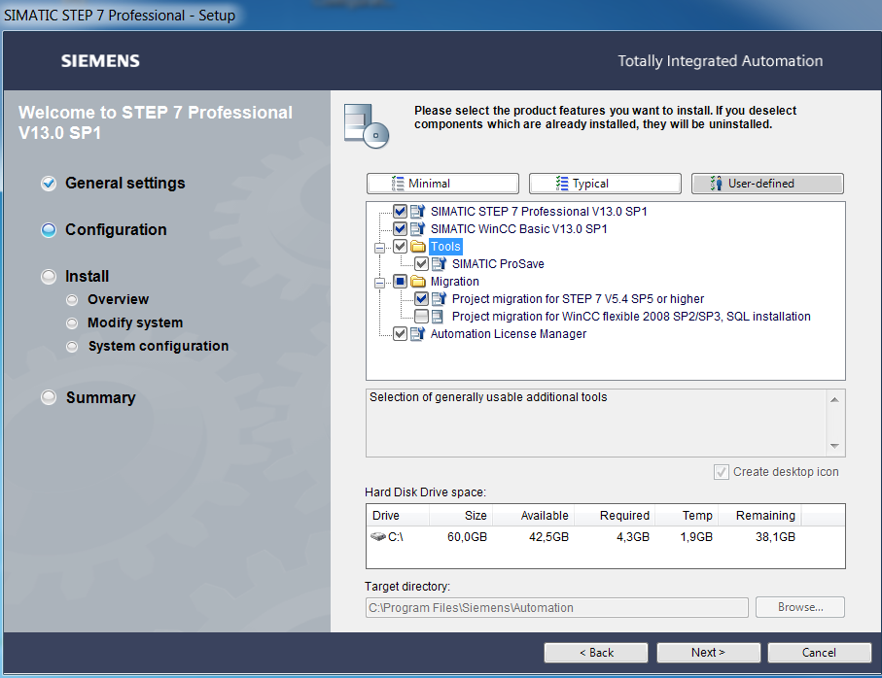Select the Summary step in sidebar

tap(88, 397)
